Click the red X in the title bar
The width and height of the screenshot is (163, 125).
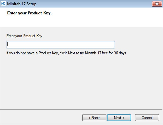click(x=157, y=4)
